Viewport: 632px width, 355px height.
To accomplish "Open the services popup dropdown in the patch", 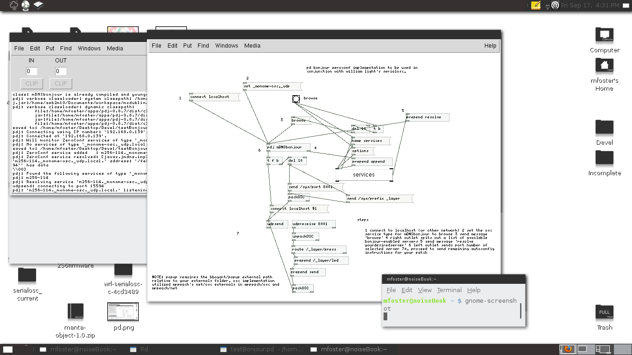I will point(364,175).
